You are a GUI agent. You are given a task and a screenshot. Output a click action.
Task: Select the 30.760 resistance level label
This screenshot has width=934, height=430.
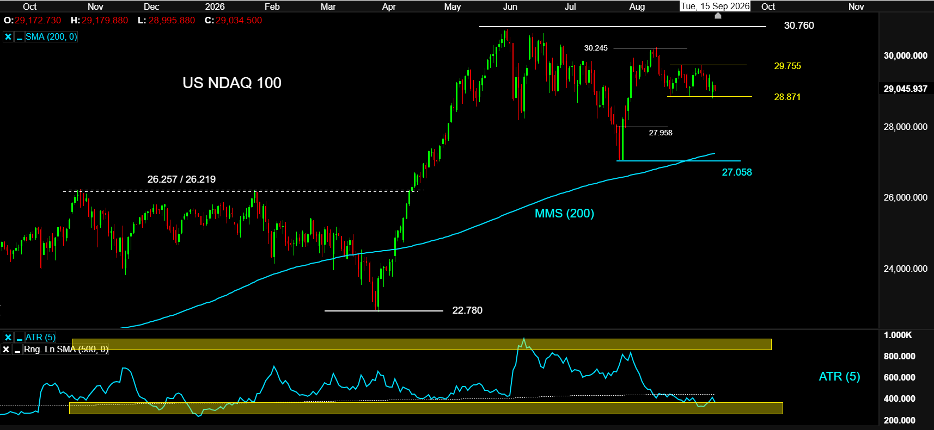799,26
